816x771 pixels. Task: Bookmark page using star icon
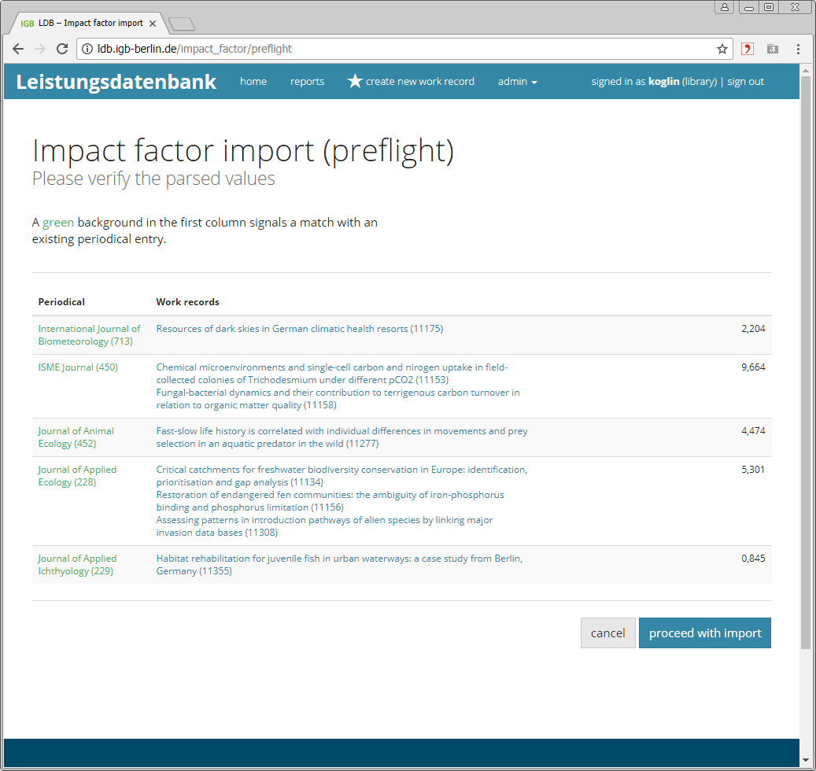pyautogui.click(x=722, y=49)
